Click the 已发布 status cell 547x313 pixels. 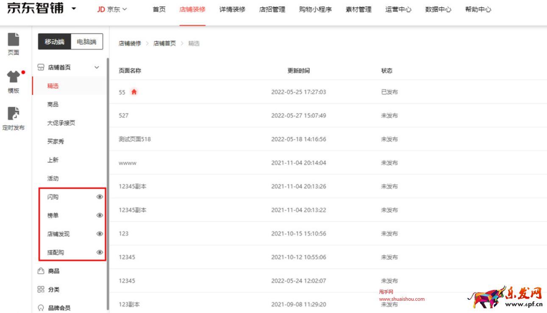coord(389,92)
